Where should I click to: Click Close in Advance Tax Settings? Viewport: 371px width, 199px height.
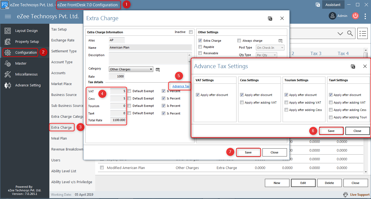357,131
